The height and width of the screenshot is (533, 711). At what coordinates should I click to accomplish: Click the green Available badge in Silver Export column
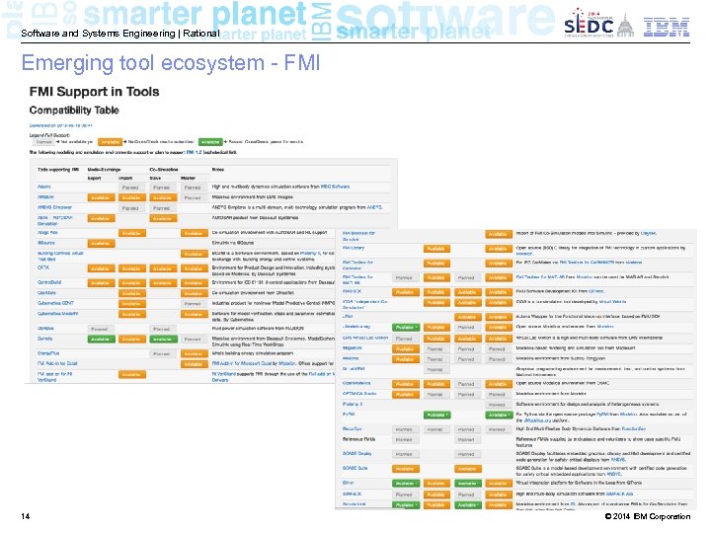coord(406,483)
